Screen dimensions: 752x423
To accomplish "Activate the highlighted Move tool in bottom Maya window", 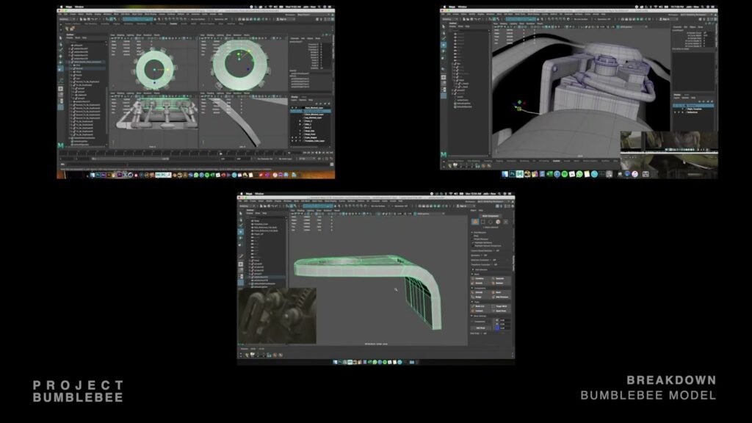I will coord(241,232).
